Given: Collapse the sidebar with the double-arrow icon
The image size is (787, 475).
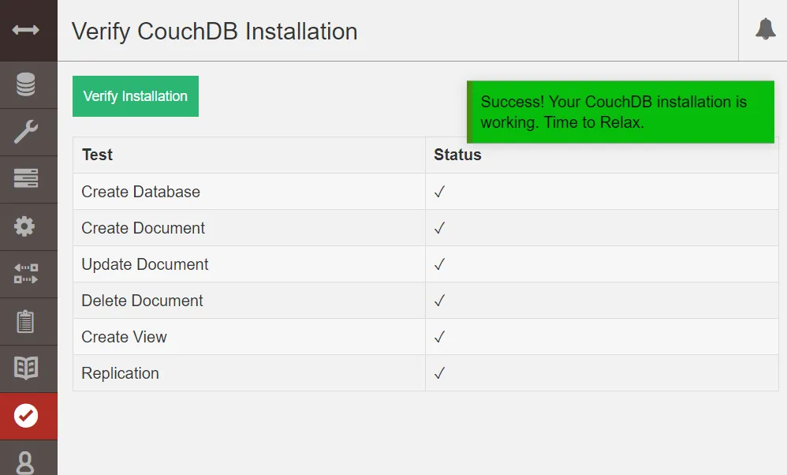Looking at the screenshot, I should (x=25, y=30).
